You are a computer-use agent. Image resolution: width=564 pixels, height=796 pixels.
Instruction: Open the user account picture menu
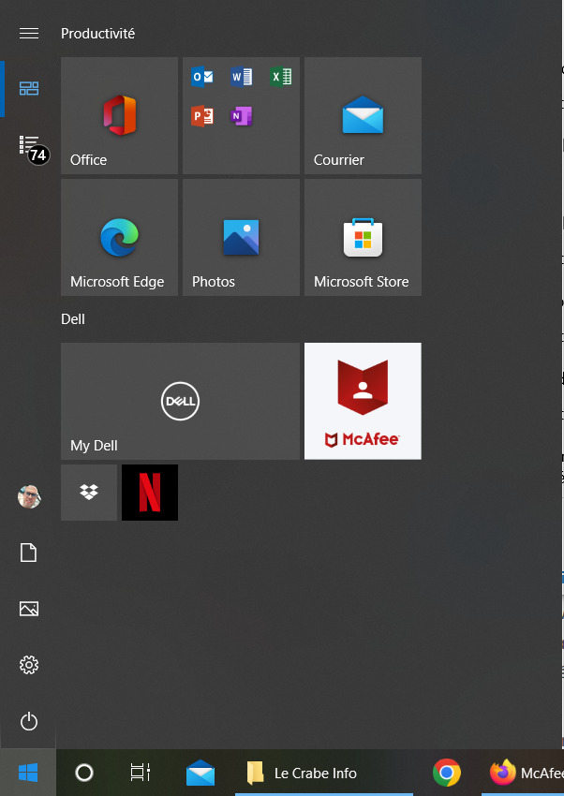[29, 496]
